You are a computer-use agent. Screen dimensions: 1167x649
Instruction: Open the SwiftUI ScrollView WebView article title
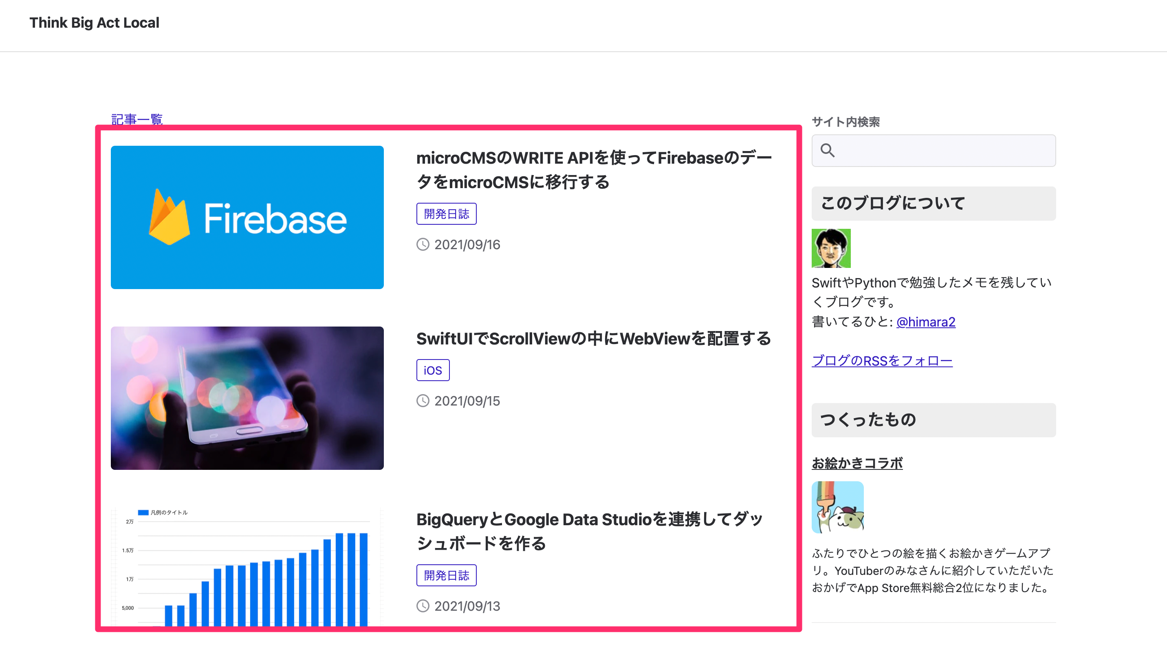tap(593, 338)
